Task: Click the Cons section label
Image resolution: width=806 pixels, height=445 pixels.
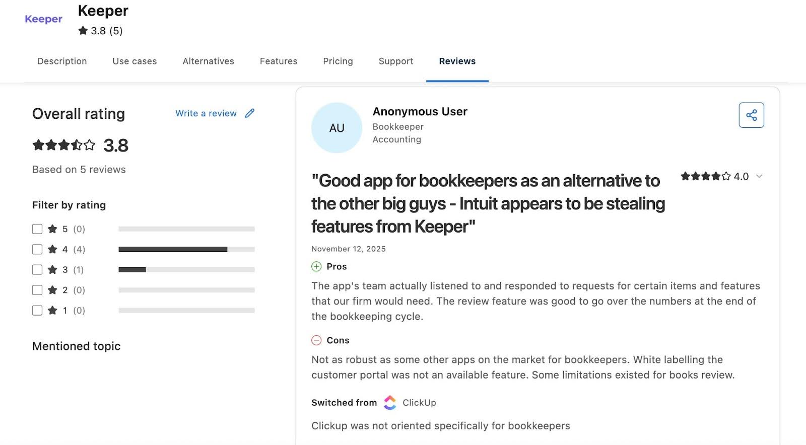Action: tap(338, 340)
